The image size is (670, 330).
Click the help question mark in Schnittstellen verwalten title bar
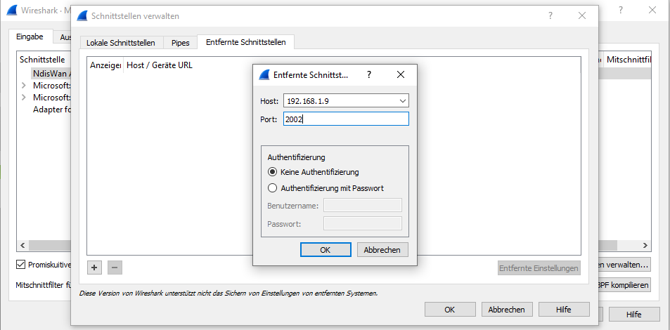[x=550, y=15]
